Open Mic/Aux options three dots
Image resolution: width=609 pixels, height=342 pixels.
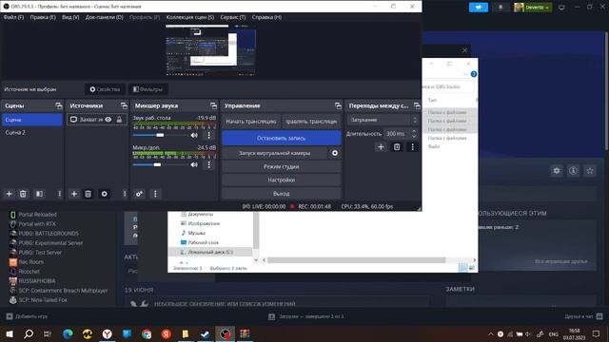coord(209,164)
